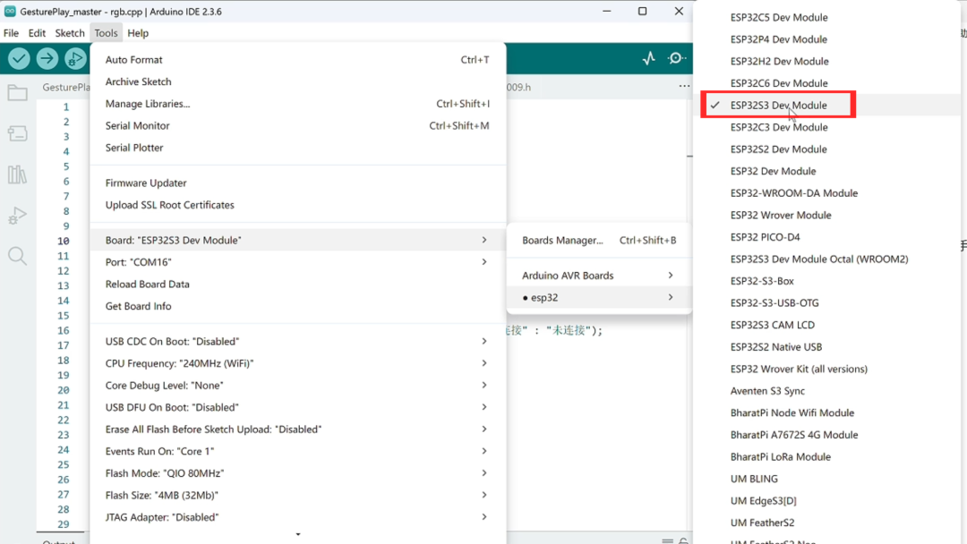Open Flash Size "4MB (32Mb)" options
967x544 pixels.
click(298, 496)
